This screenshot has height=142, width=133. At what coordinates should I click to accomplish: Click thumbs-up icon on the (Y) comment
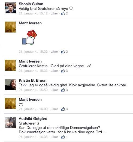coord(63,109)
